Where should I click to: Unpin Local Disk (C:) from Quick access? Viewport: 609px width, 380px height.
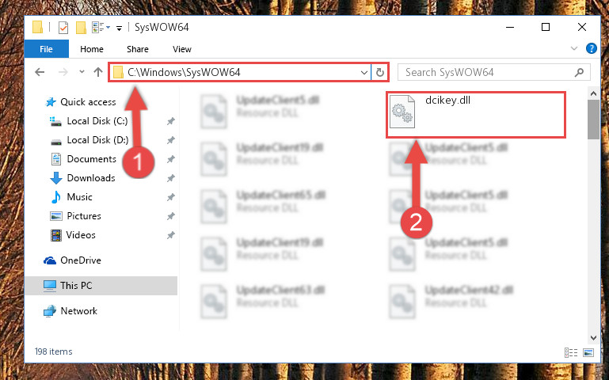click(170, 121)
